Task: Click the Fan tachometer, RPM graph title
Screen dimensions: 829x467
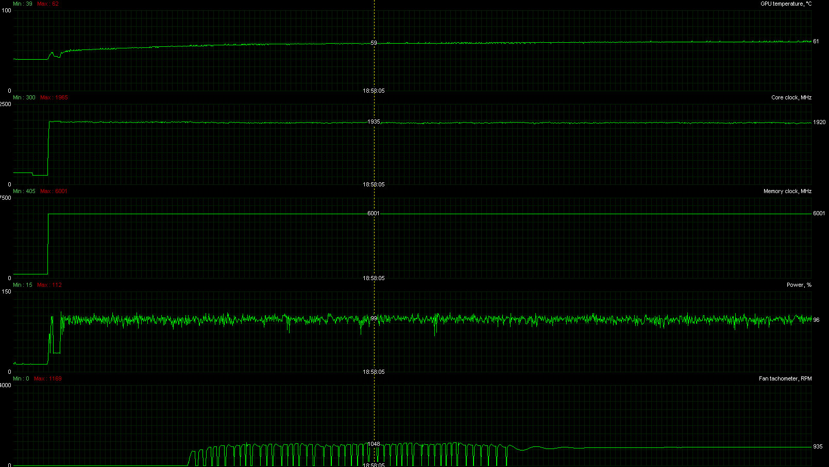Action: (x=785, y=379)
